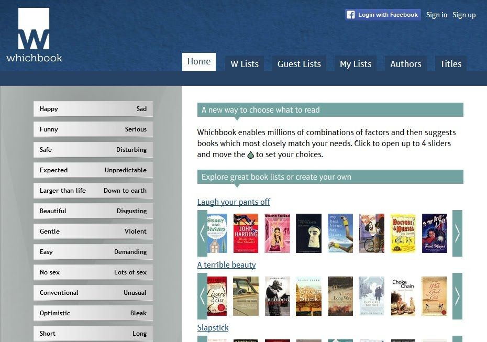Image resolution: width=487 pixels, height=342 pixels.
Task: Open the Sign up link
Action: (x=464, y=15)
